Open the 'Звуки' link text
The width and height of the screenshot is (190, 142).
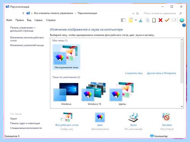[133, 125]
